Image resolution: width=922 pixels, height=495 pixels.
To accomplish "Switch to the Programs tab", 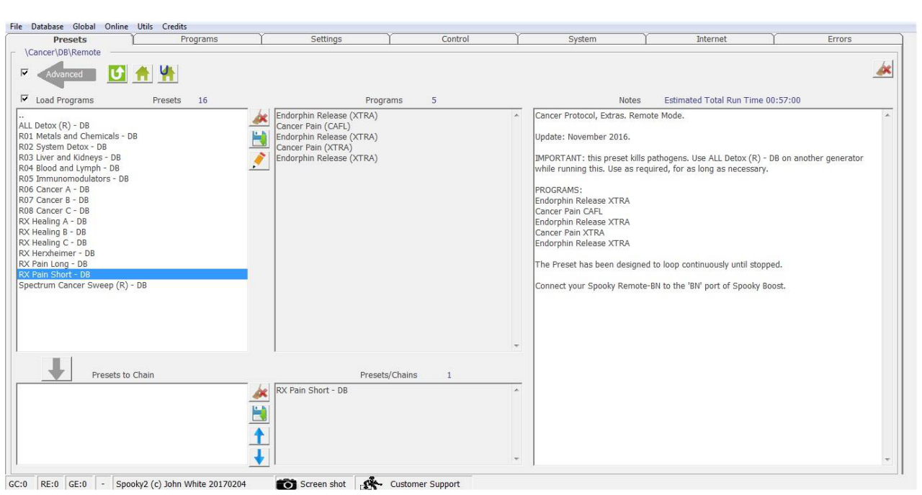I will [199, 39].
